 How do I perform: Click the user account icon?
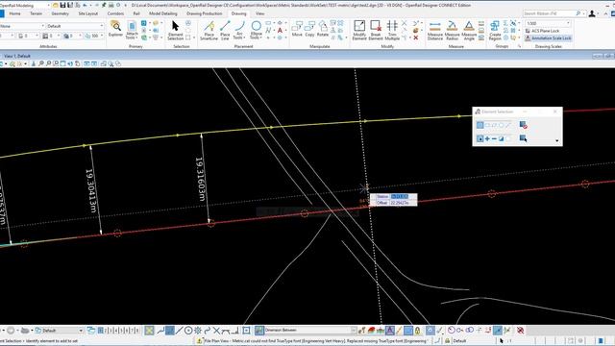[x=592, y=13]
